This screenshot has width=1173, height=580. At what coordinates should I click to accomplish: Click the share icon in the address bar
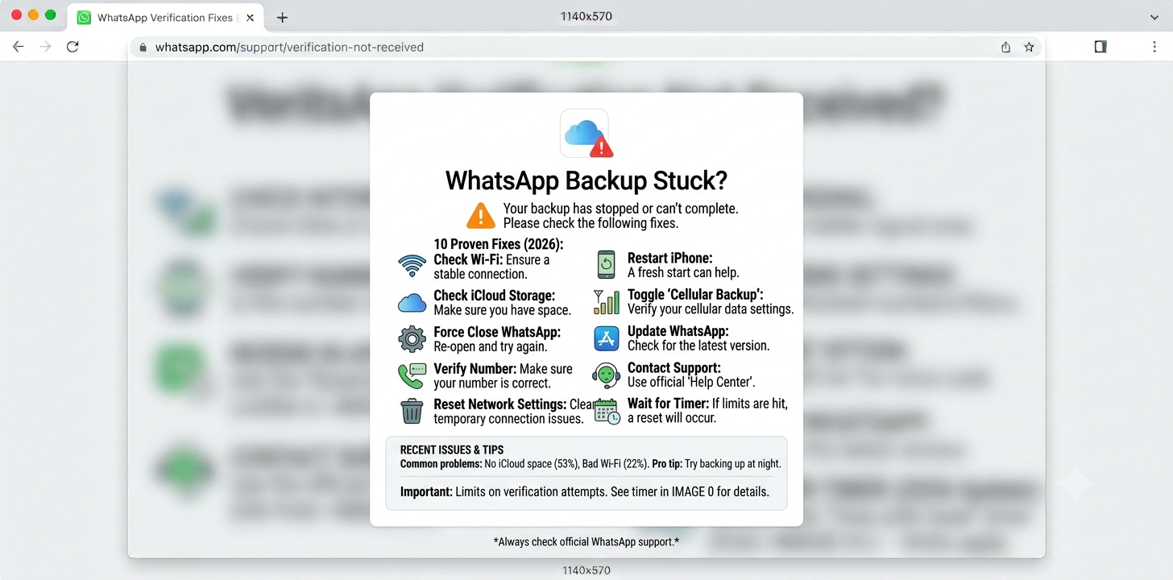pos(1005,48)
